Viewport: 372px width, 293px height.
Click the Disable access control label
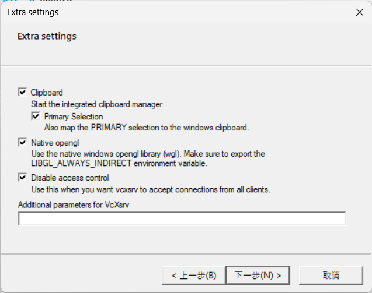coord(70,178)
